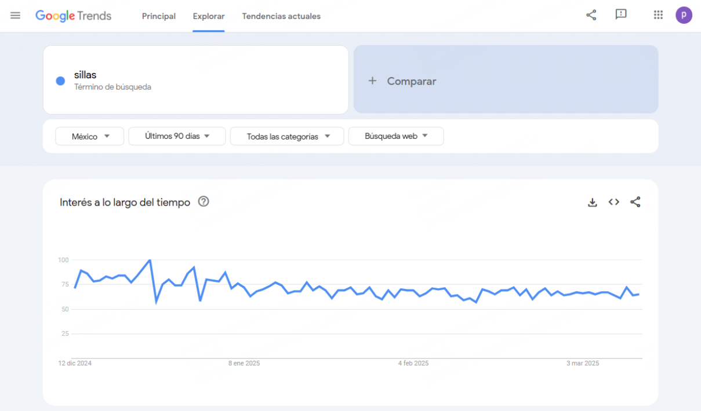Open your profile account avatar
701x411 pixels.
tap(684, 15)
